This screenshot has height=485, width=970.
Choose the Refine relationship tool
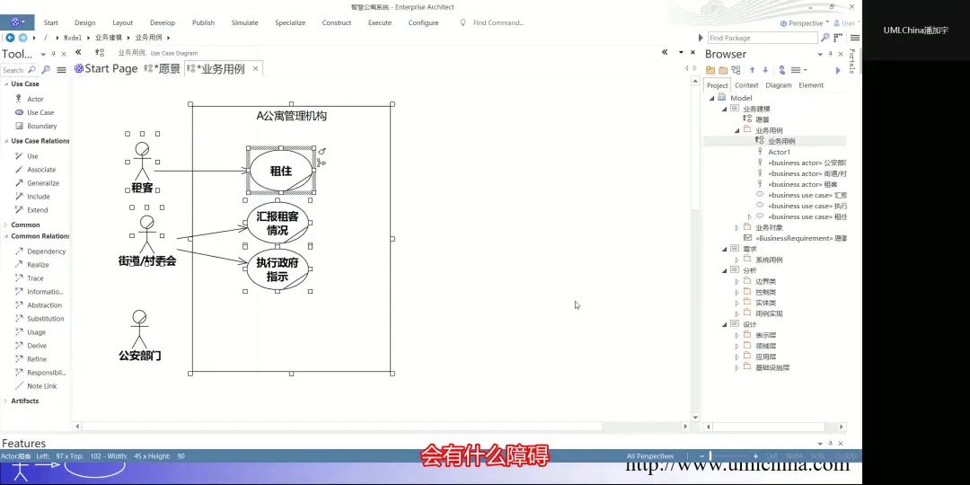tap(31, 359)
